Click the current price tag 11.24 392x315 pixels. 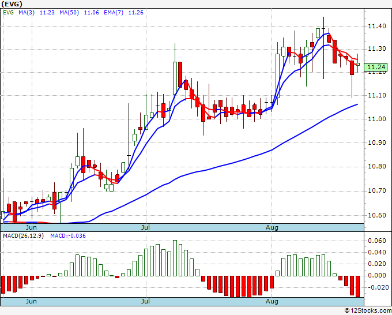click(x=376, y=67)
